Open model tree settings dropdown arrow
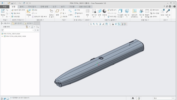Viewport: 177px width, 100px height. [30, 27]
